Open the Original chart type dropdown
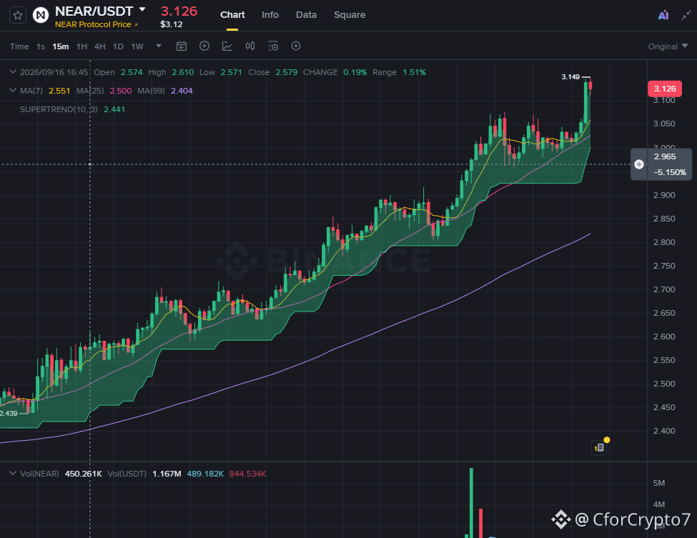 click(668, 46)
